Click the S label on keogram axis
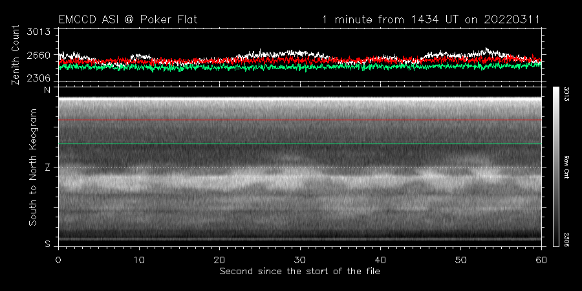The image size is (582, 291). [x=47, y=244]
